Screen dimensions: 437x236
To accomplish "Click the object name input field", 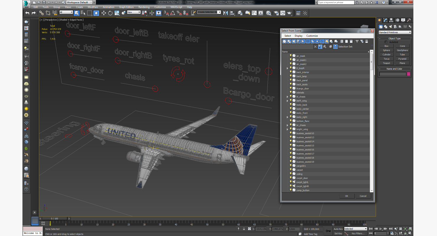I will 392,74.
